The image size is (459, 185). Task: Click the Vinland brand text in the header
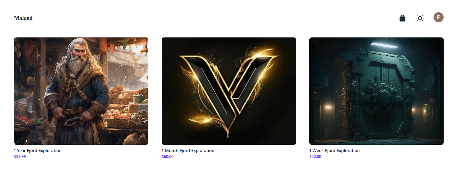click(x=23, y=18)
